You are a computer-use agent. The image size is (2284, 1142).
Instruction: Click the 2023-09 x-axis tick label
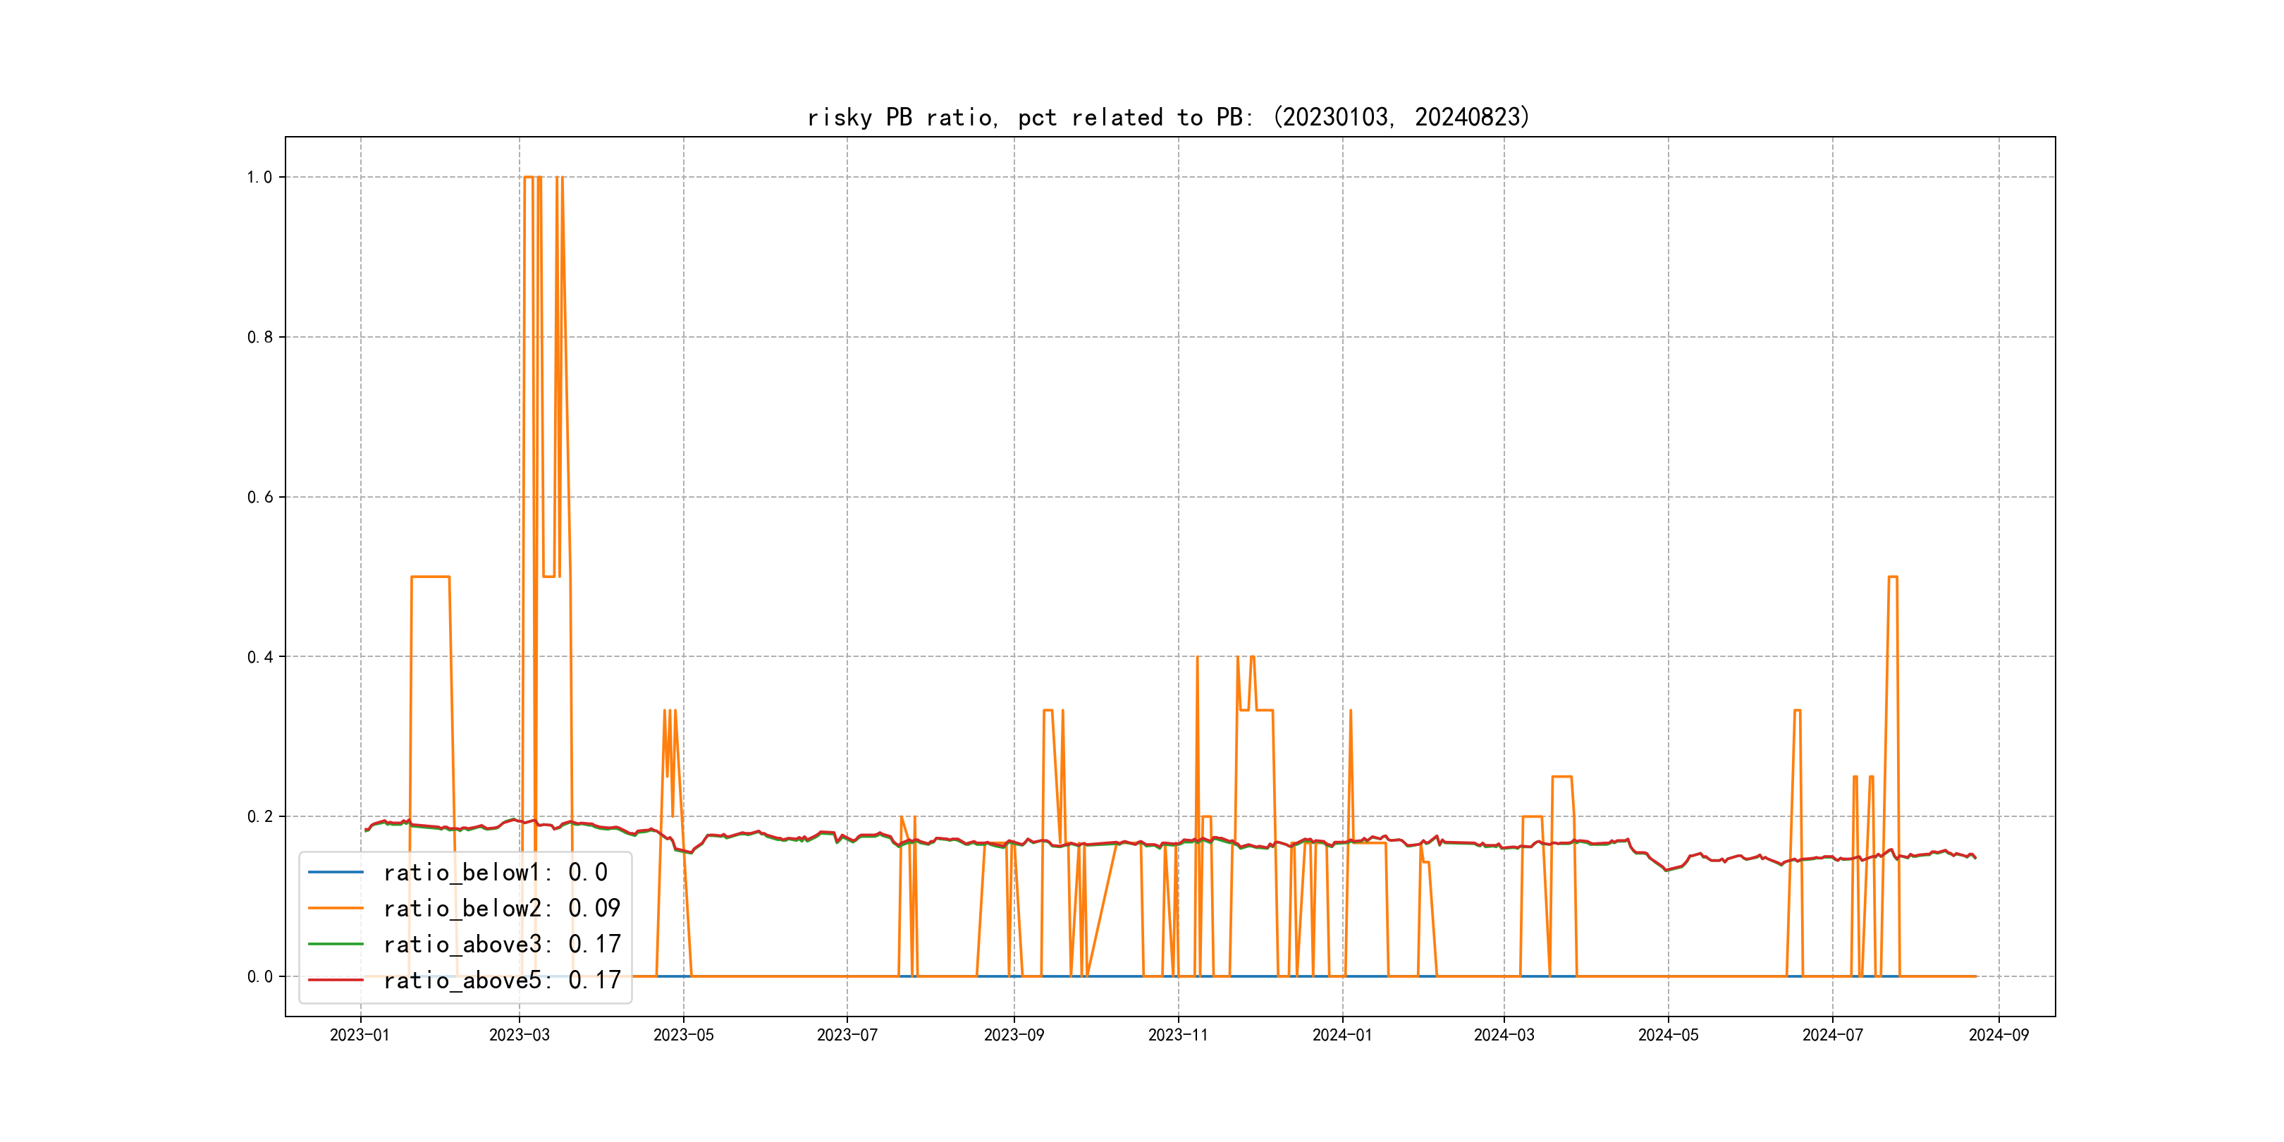pos(1014,1036)
